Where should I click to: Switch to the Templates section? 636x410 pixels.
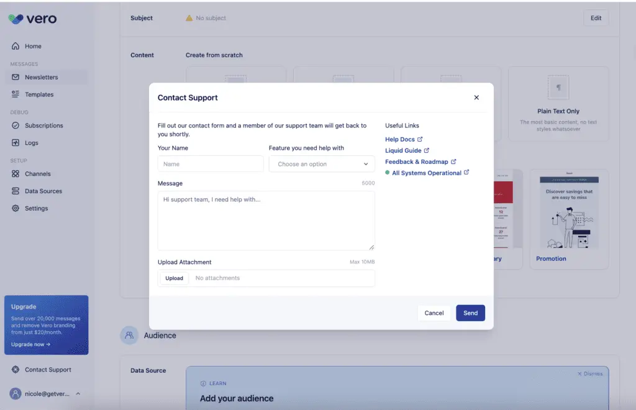(41, 94)
